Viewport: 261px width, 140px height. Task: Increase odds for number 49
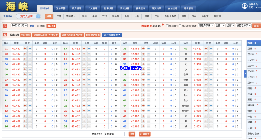click(x=206, y=49)
